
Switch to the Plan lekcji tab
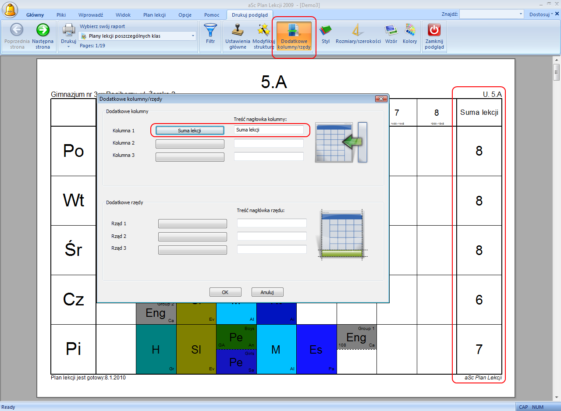(154, 15)
